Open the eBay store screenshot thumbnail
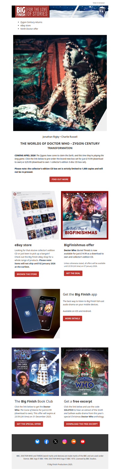 pos(35,215)
